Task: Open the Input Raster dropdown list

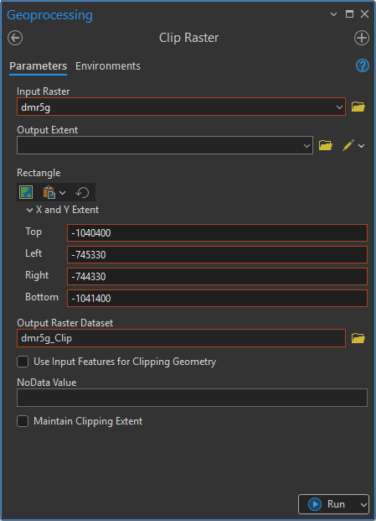Action: tap(339, 107)
